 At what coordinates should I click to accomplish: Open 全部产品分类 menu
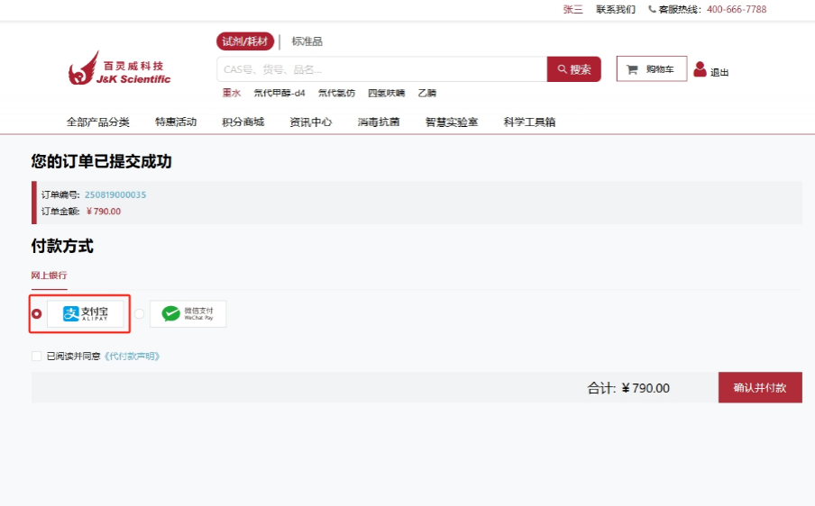pyautogui.click(x=97, y=122)
